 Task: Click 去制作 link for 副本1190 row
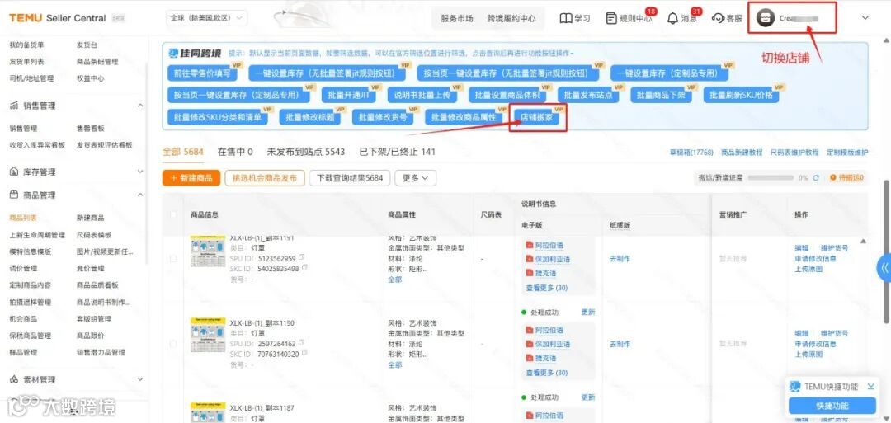coord(620,344)
